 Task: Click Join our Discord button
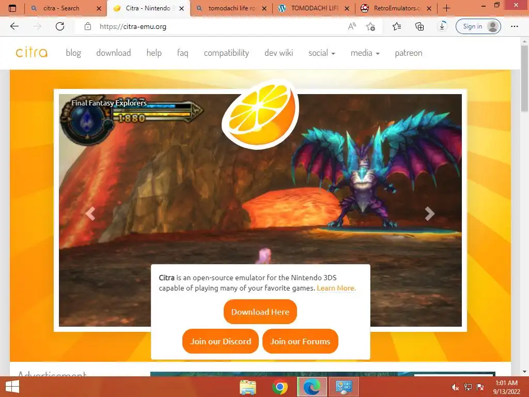pyautogui.click(x=220, y=341)
